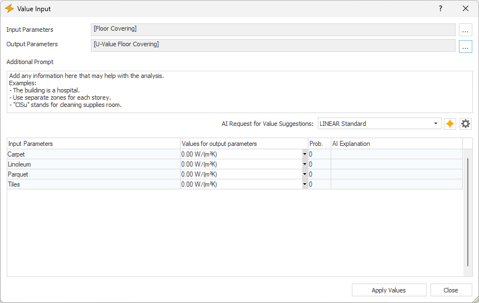Click Carpet probability cell

click(x=319, y=154)
